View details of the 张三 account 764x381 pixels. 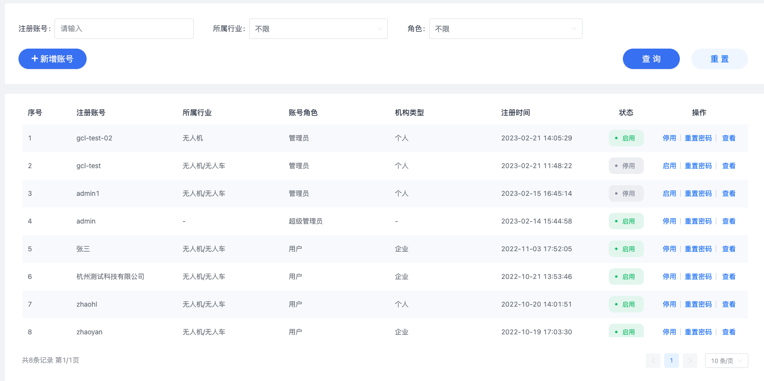click(x=728, y=249)
